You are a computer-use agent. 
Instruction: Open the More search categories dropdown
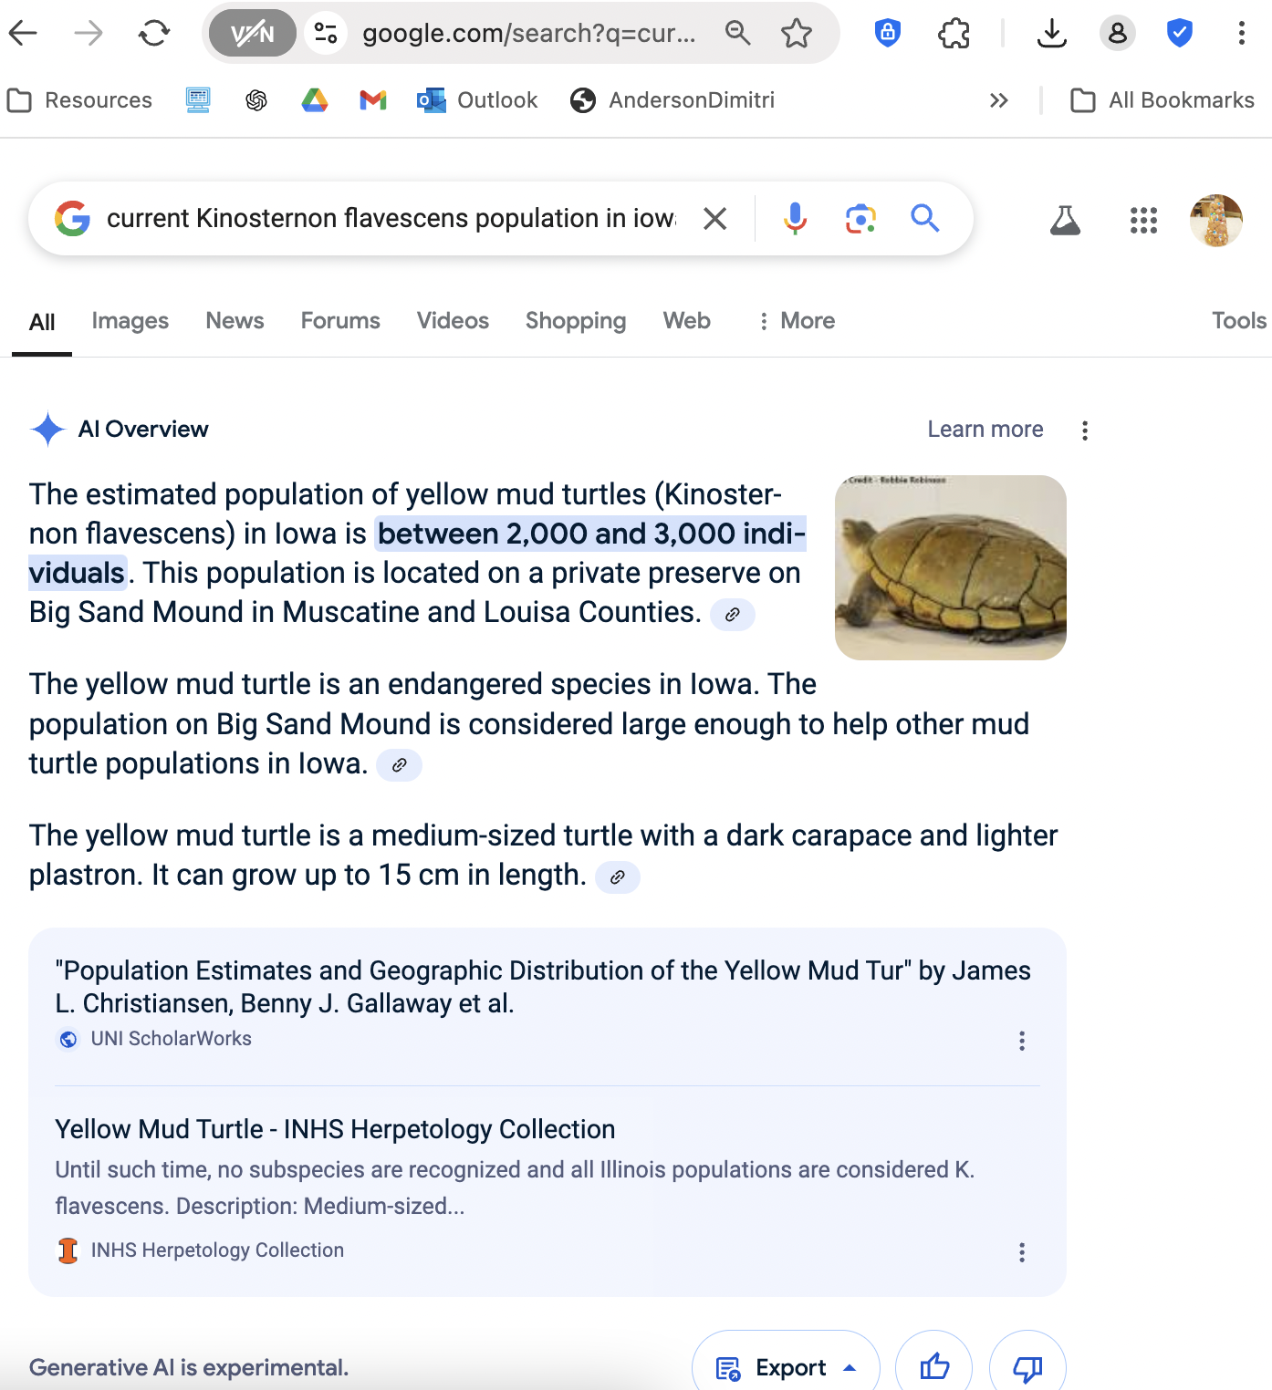point(795,321)
